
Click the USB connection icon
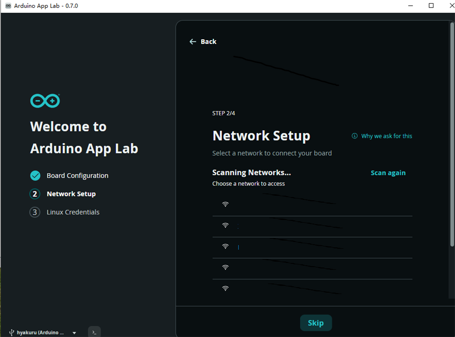point(12,332)
